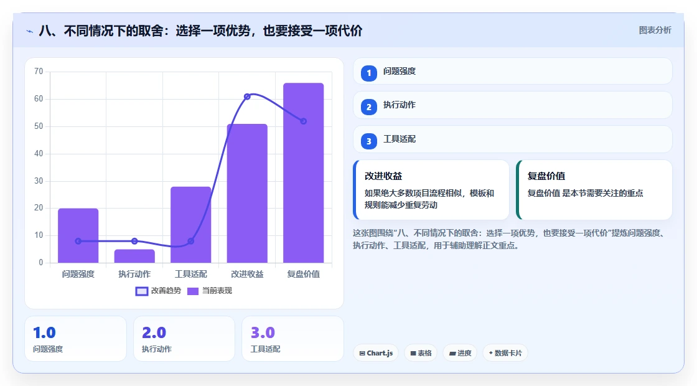The width and height of the screenshot is (697, 386).
Task: Select the 执行动作 list row
Action: click(513, 105)
